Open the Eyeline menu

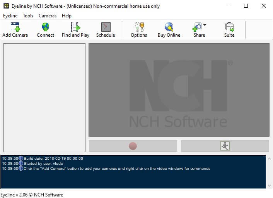coord(10,16)
